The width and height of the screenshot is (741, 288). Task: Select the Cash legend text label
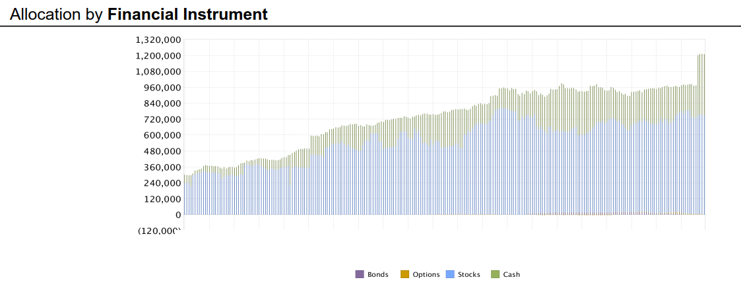coord(511,274)
